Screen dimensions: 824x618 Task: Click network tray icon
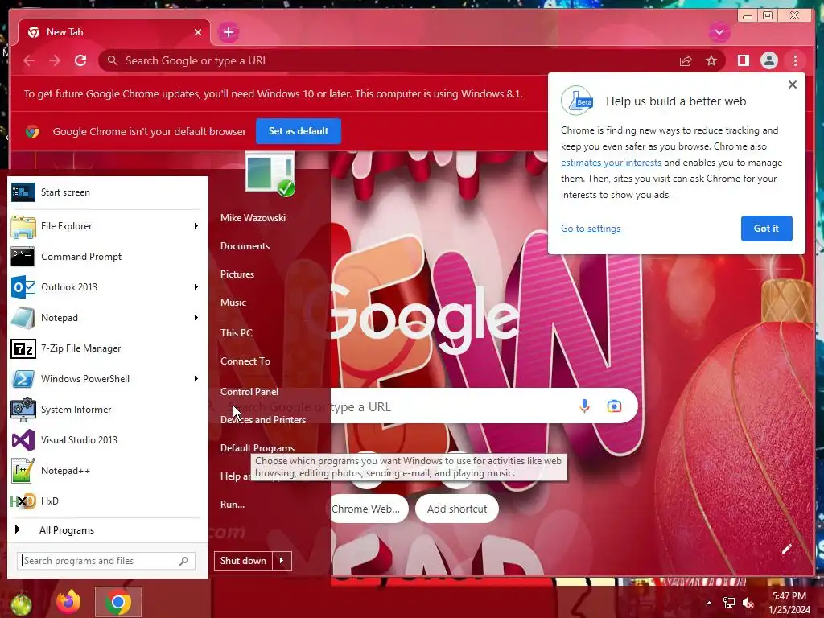729,603
